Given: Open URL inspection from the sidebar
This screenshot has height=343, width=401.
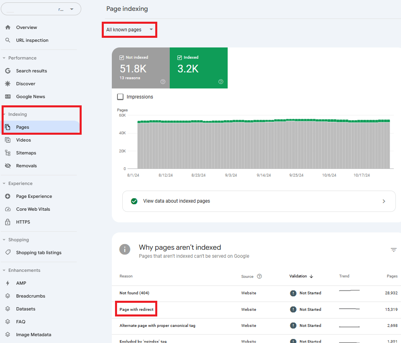Looking at the screenshot, I should pyautogui.click(x=32, y=40).
